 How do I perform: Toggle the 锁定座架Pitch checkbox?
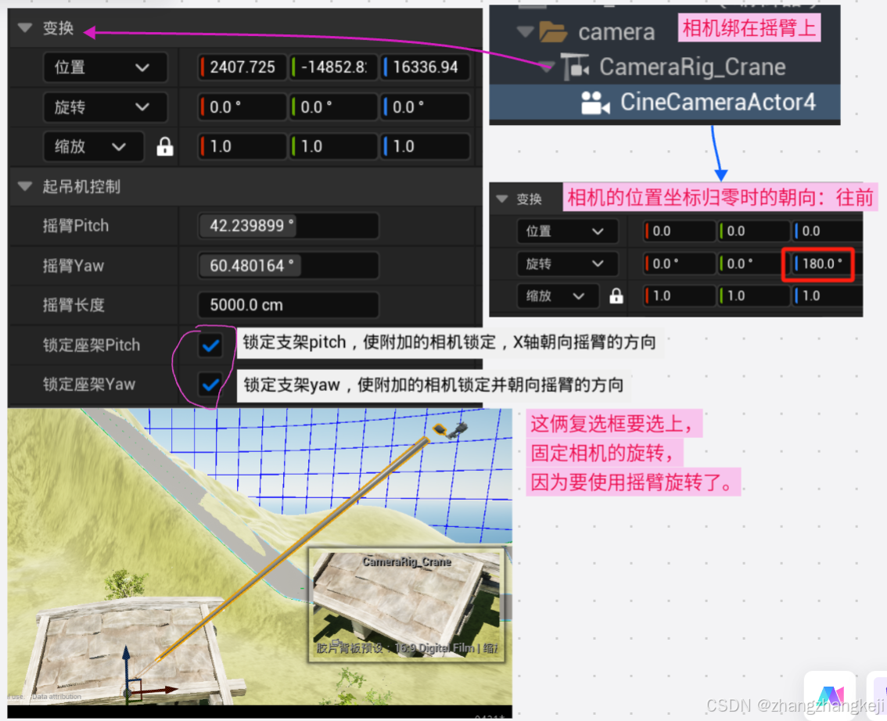[210, 344]
